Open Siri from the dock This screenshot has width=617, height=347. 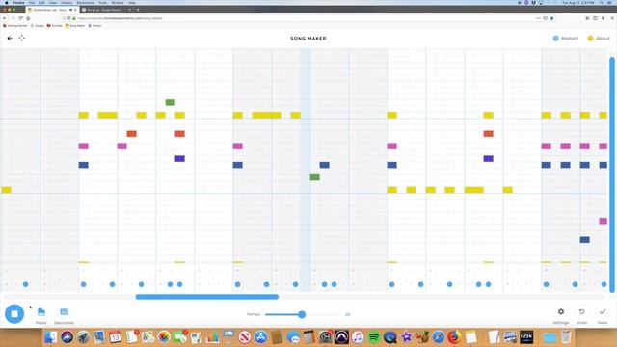67,337
